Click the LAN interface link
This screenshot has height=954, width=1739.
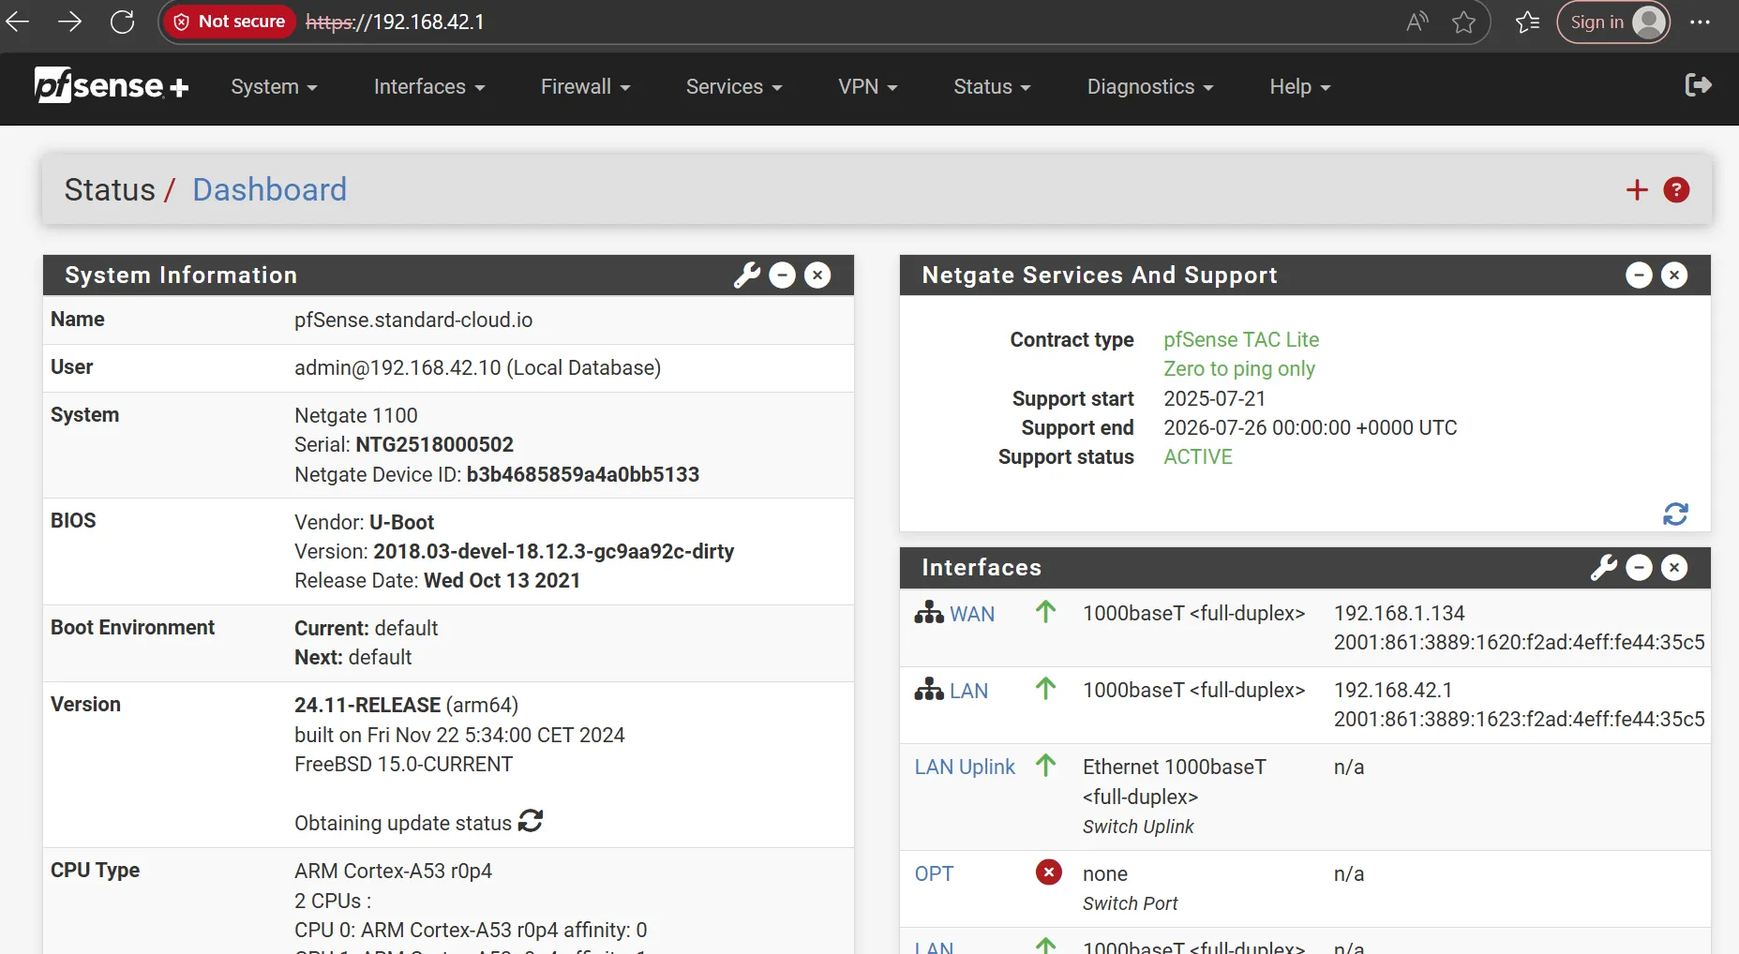[x=968, y=691]
